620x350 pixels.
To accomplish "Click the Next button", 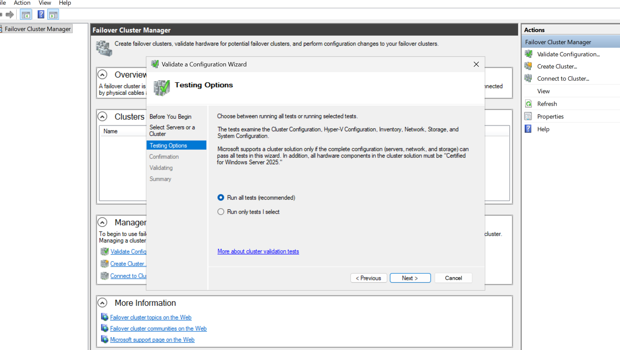I will click(410, 278).
